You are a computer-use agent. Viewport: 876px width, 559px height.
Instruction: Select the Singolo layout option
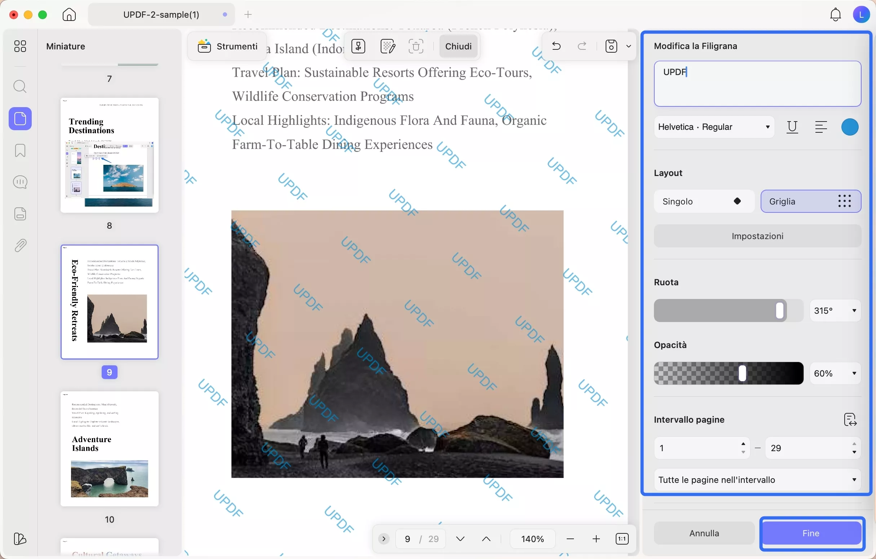[x=704, y=201]
